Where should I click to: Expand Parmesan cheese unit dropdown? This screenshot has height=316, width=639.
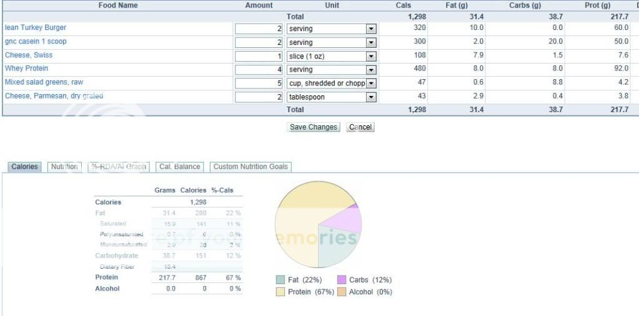pos(371,97)
